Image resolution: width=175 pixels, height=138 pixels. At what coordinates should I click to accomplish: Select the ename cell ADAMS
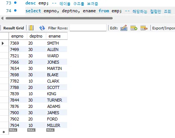click(x=57, y=106)
